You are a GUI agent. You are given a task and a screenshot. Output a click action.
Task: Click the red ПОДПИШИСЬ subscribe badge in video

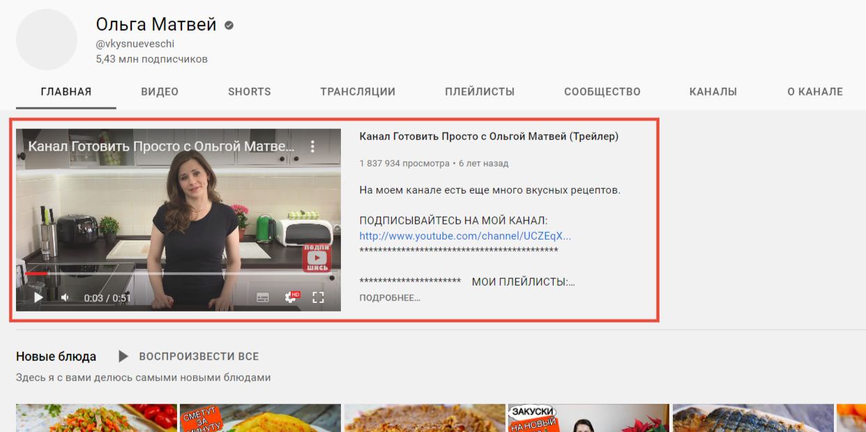[317, 258]
